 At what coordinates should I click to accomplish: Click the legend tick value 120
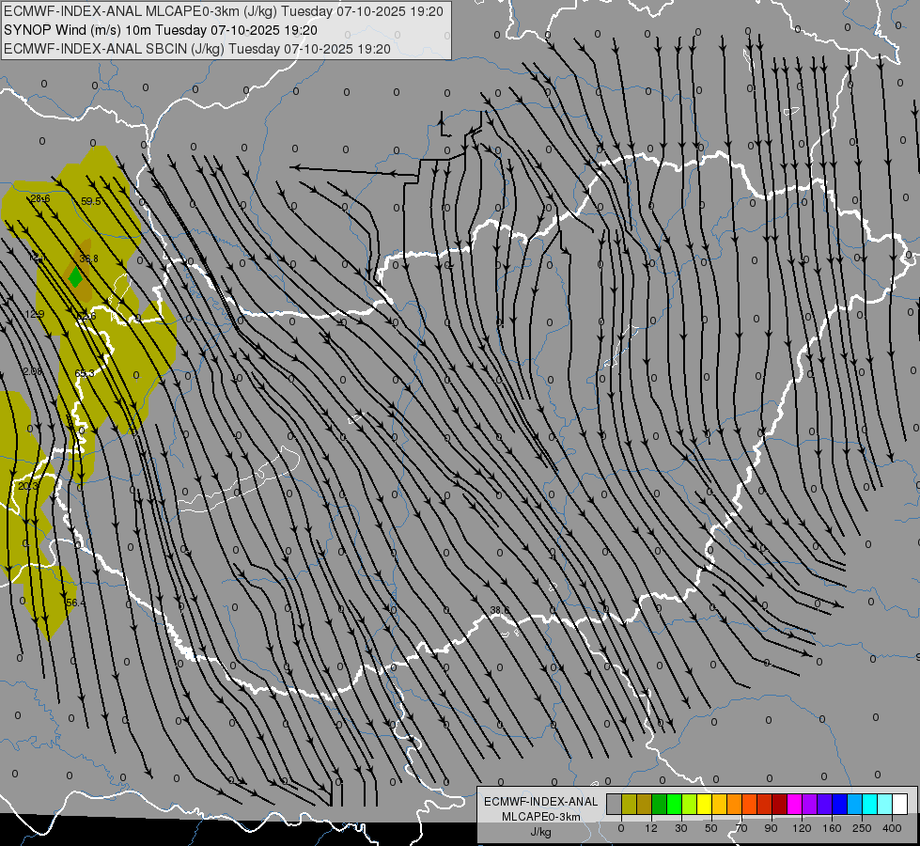[x=802, y=828]
